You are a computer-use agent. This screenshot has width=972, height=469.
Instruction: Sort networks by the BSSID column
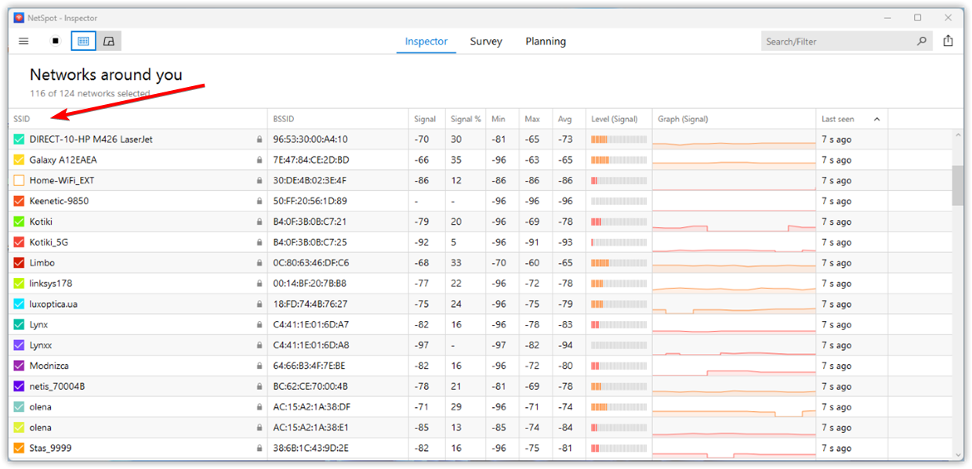pos(283,118)
